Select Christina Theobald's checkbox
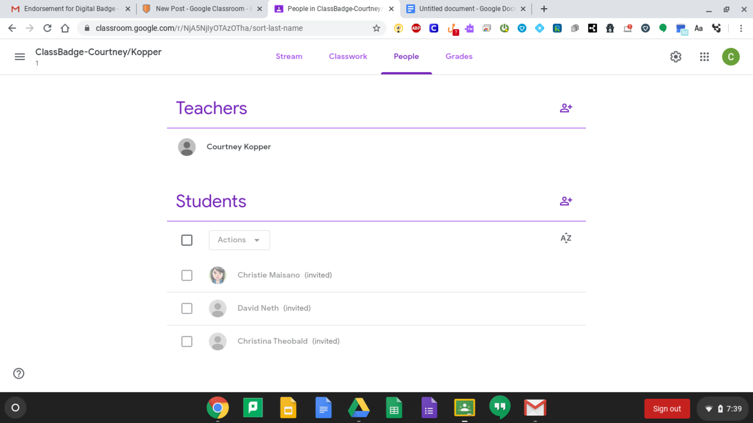 187,341
